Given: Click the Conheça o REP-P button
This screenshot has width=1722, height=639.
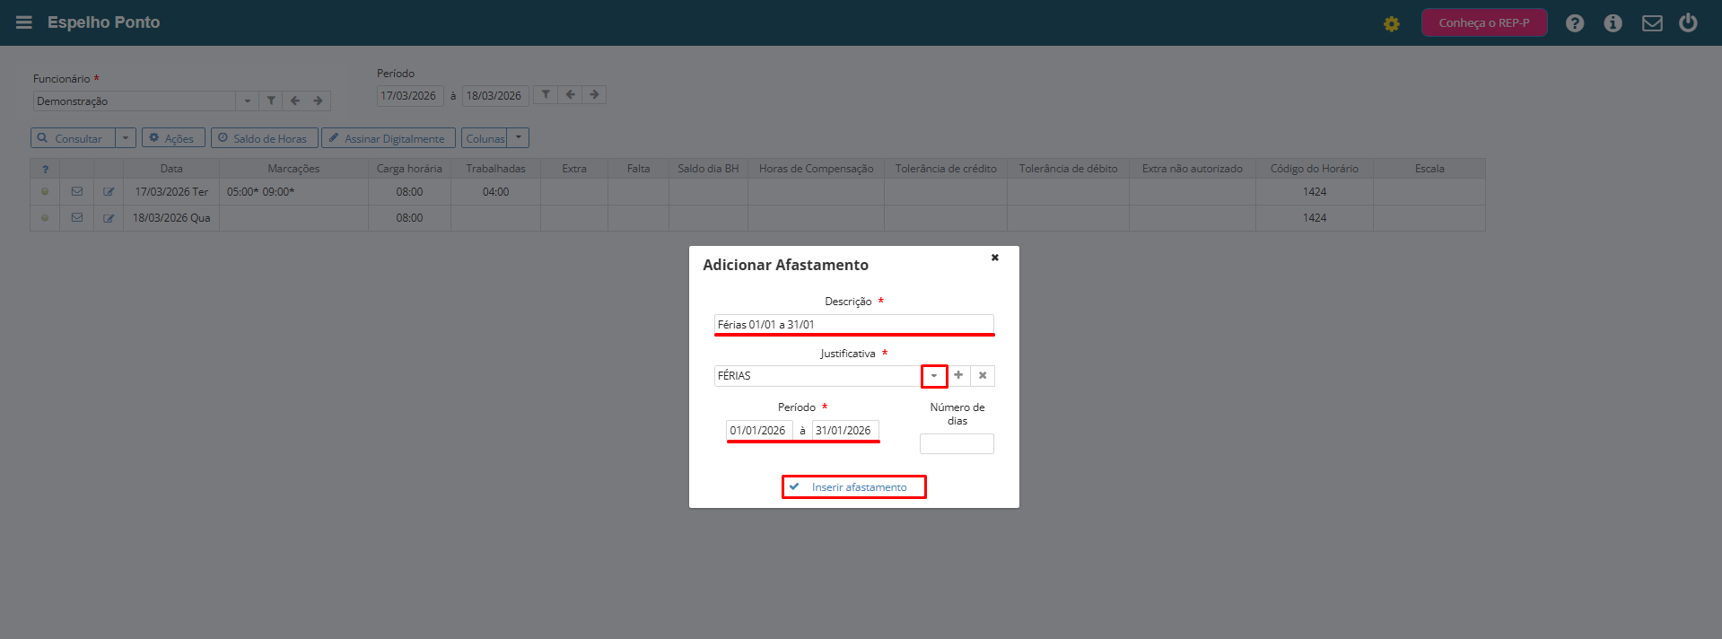Looking at the screenshot, I should [x=1484, y=22].
